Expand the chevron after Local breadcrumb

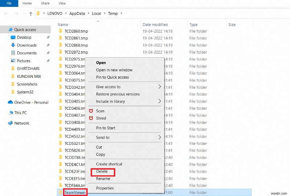pos(105,13)
